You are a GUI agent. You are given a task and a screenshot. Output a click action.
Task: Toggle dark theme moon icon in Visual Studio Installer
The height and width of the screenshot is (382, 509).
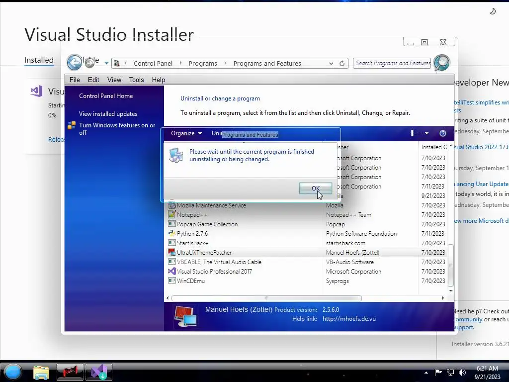click(493, 11)
